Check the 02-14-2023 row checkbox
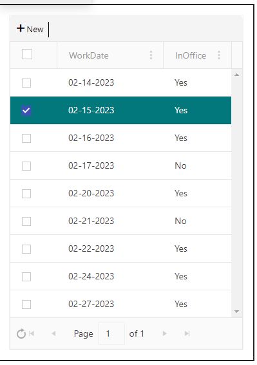Image resolution: width=257 pixels, height=365 pixels. (x=26, y=82)
